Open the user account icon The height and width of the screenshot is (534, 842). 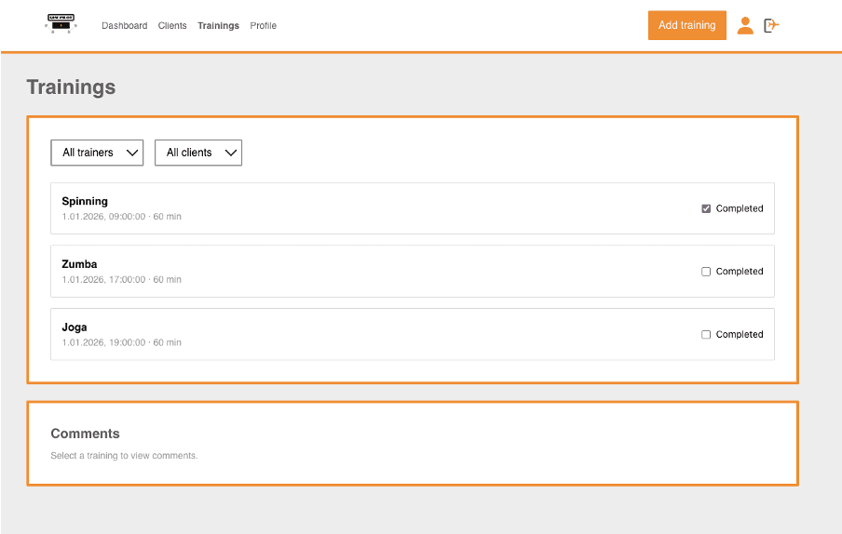(745, 26)
